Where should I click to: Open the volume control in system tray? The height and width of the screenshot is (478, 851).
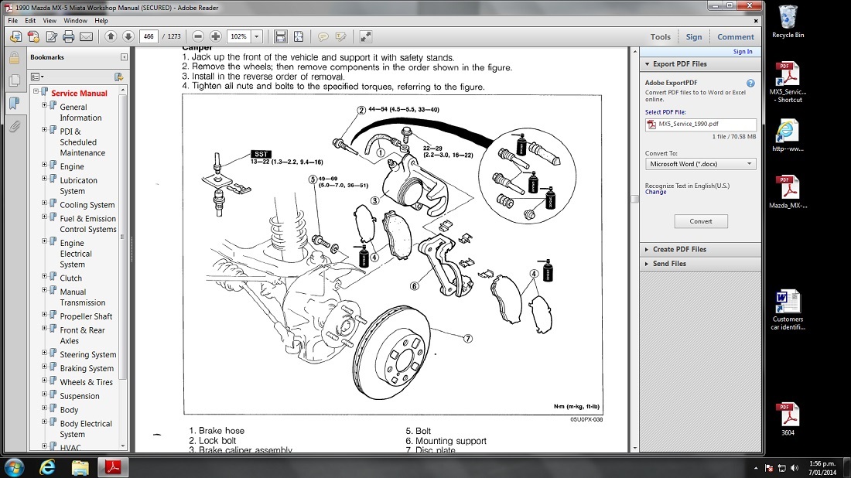795,468
